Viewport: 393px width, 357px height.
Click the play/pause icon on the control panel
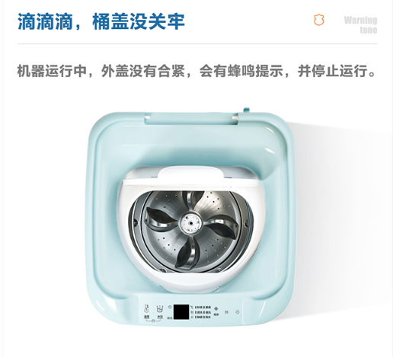(226, 312)
